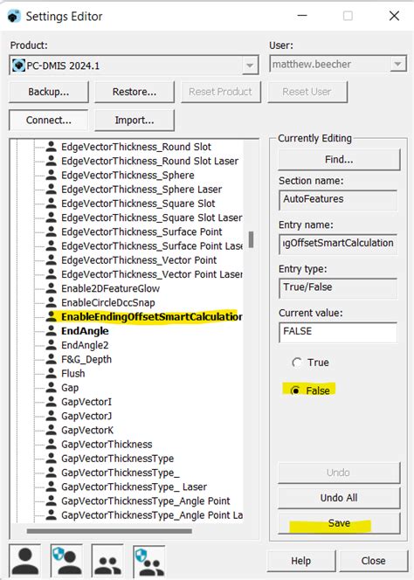Click the Current value field showing FALSE
Screen dimensions: 414x580
coord(338,332)
